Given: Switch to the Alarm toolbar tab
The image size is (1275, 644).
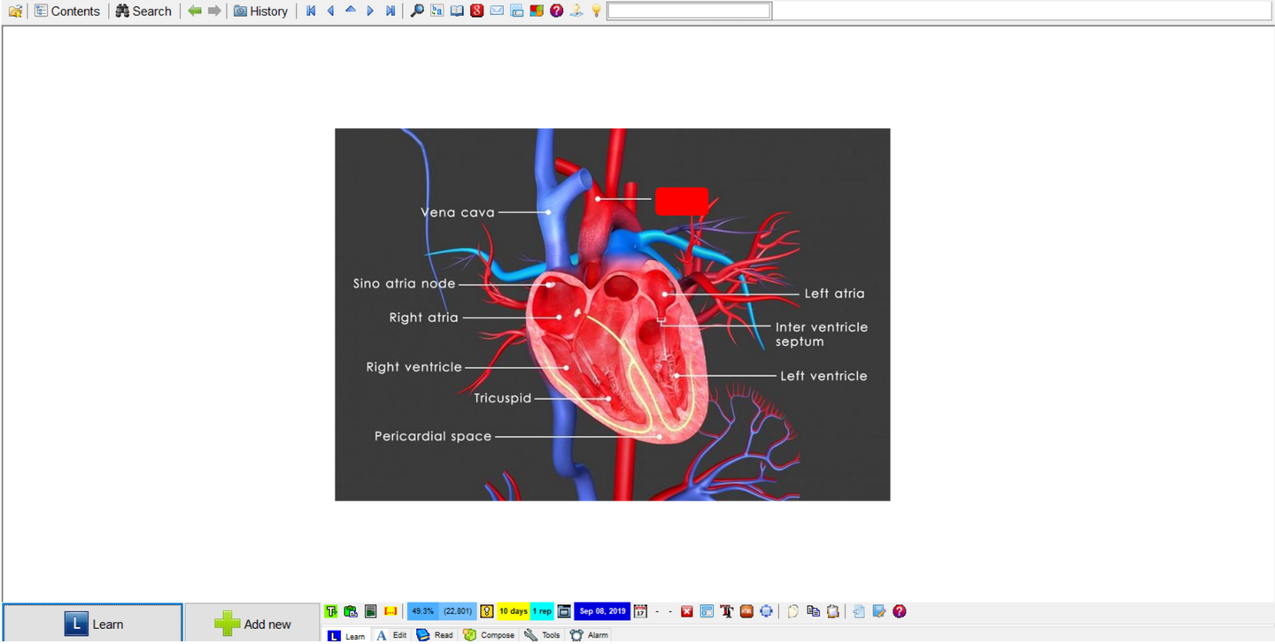Looking at the screenshot, I should click(589, 635).
